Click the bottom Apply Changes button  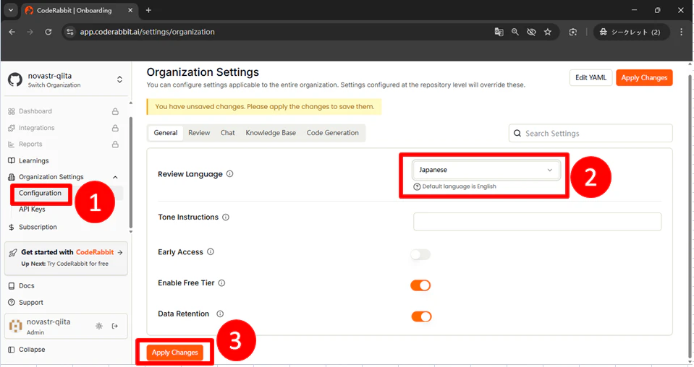175,353
